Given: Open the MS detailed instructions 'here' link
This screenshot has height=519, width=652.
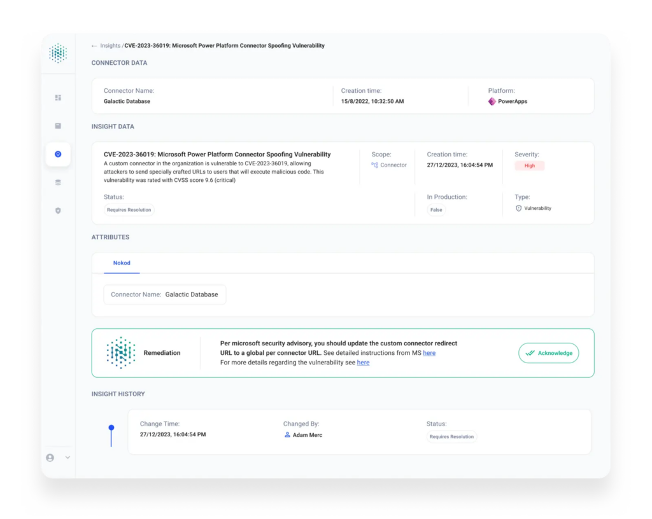Looking at the screenshot, I should point(429,353).
